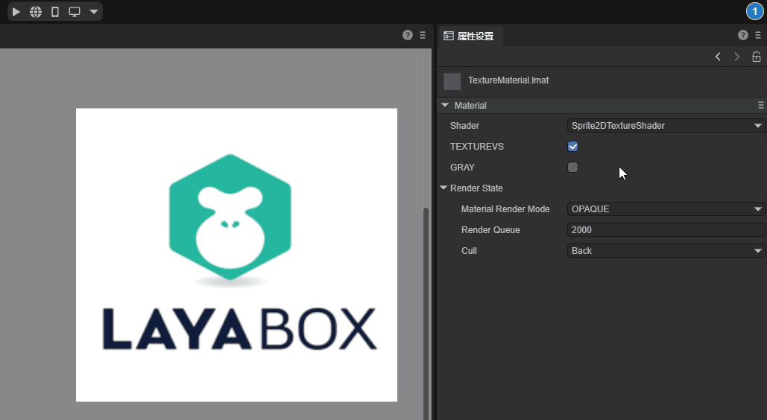Click the play button in top toolbar
The image size is (767, 420).
(16, 12)
